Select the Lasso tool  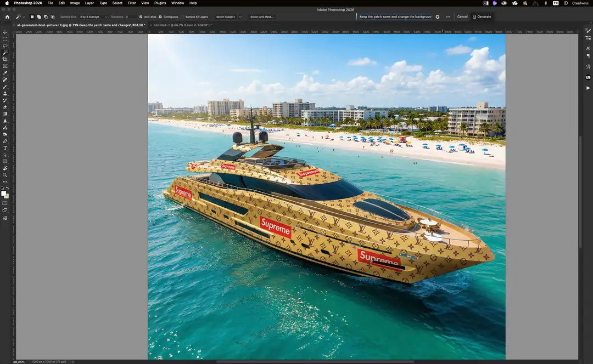pos(5,45)
